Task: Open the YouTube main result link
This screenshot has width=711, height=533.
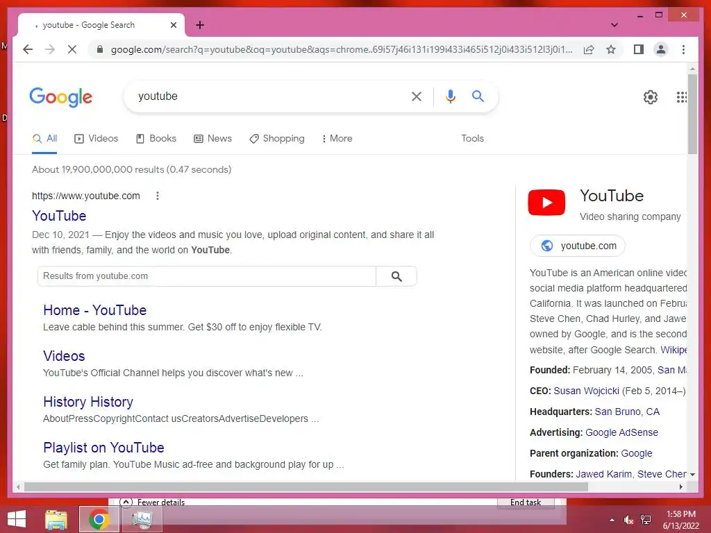Action: point(59,216)
